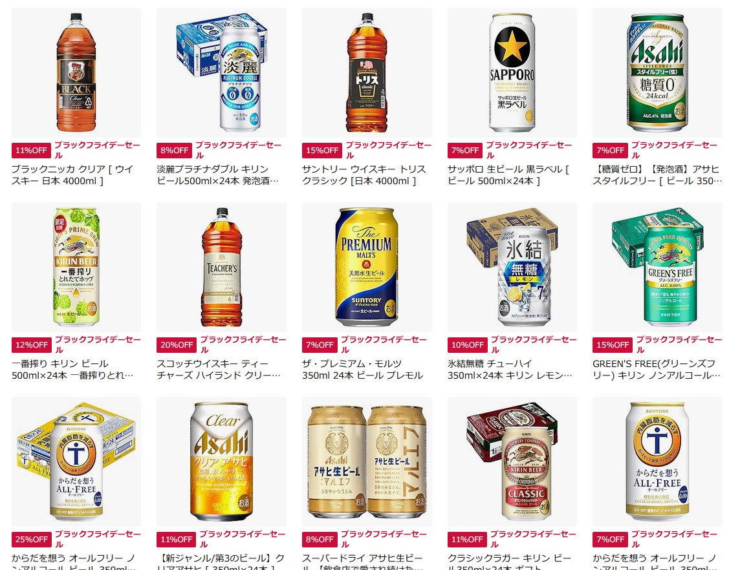Open the Hyoketsu Mutou lemon can image
This screenshot has width=729, height=570.
coord(512,267)
